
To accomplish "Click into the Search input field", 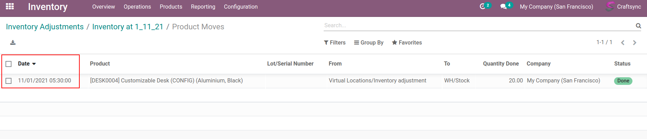I will pyautogui.click(x=478, y=26).
